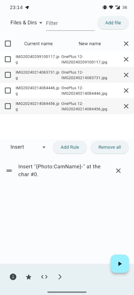Click the Add file button
134x295 pixels.
[113, 23]
